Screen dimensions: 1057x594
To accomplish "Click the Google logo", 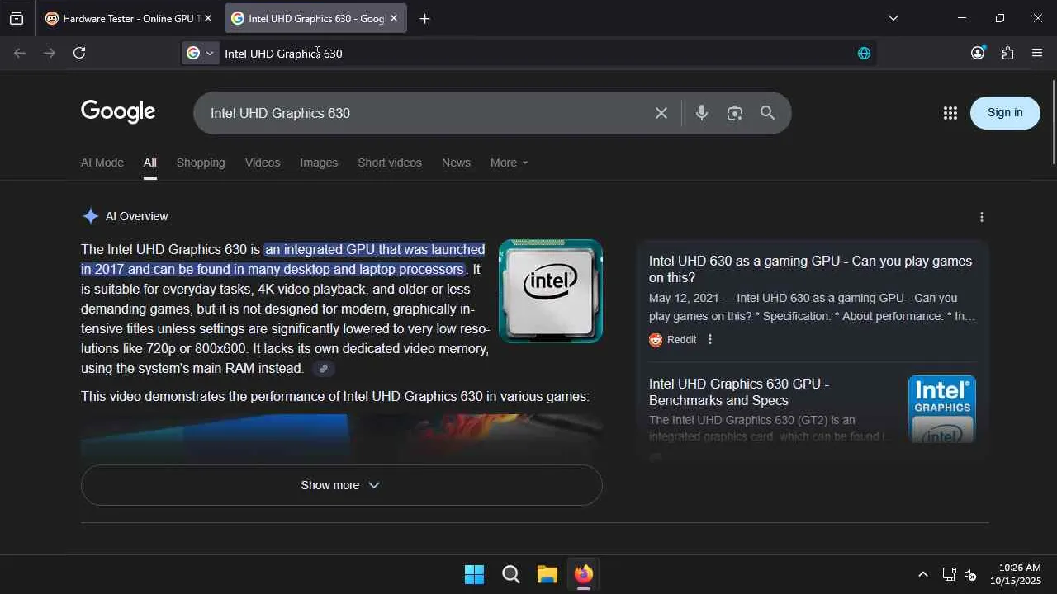I will coord(118,112).
